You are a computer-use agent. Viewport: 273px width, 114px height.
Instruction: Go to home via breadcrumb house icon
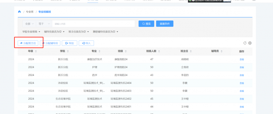19,12
